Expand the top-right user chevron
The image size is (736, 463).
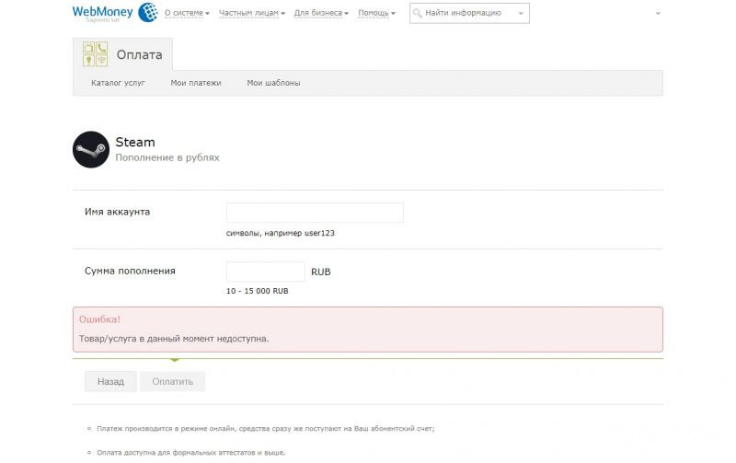[x=658, y=14]
